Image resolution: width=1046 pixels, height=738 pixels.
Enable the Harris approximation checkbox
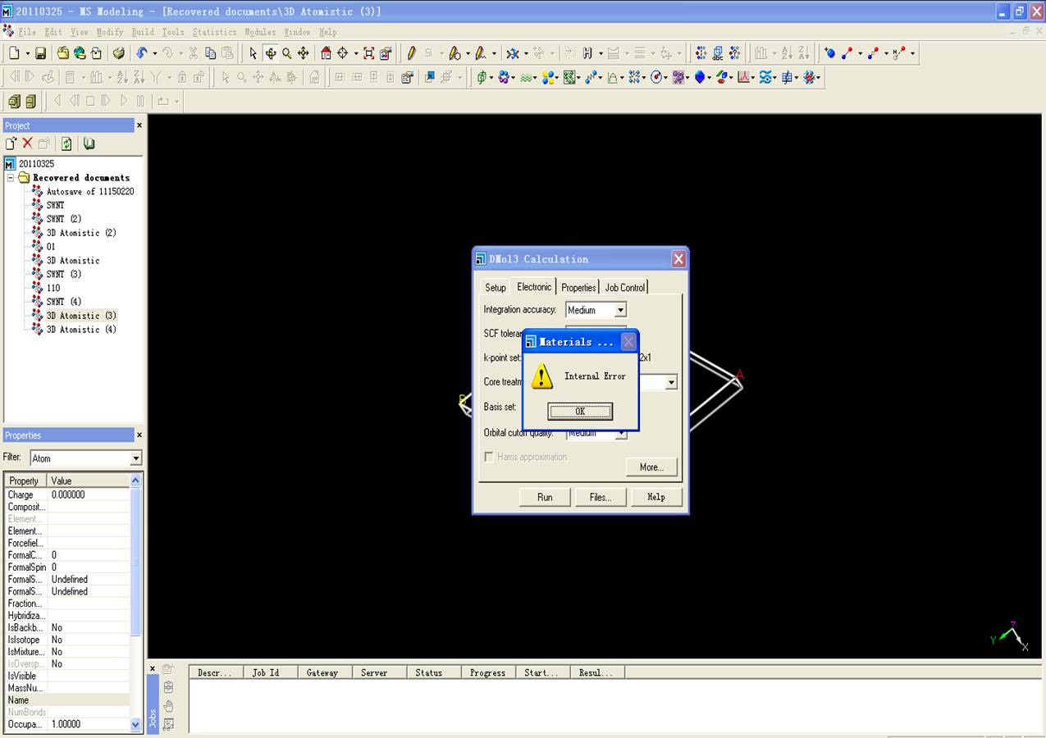point(489,457)
